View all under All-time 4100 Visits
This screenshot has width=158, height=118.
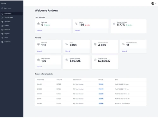point(68,51)
